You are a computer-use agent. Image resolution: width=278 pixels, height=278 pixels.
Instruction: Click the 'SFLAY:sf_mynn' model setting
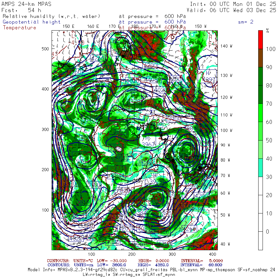point(159,275)
